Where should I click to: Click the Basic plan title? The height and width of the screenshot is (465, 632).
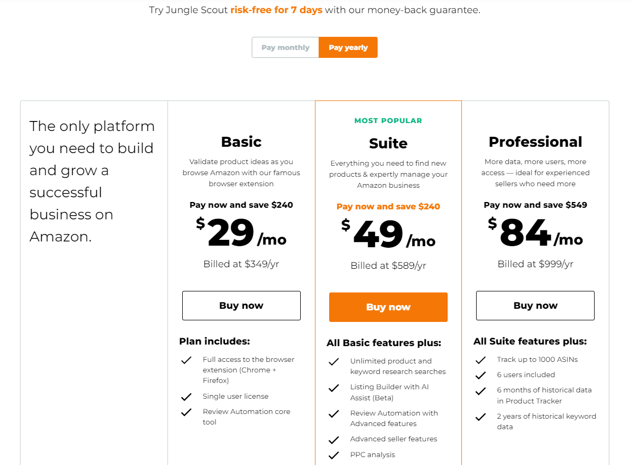(x=241, y=142)
